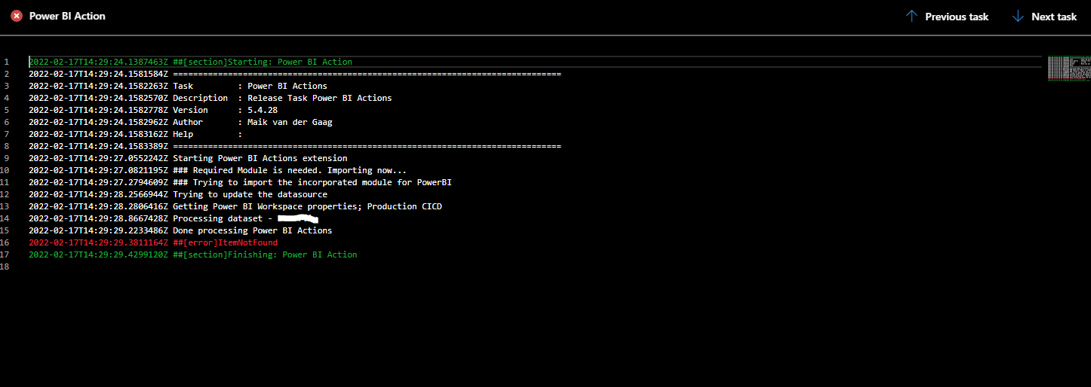Viewport: 1091px width, 387px height.
Task: Select the incorporated module import line
Action: pos(240,182)
